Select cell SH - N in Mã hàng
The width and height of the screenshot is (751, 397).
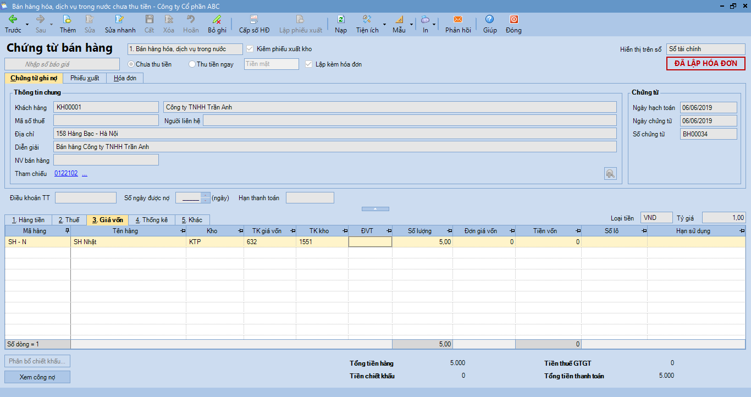click(38, 242)
